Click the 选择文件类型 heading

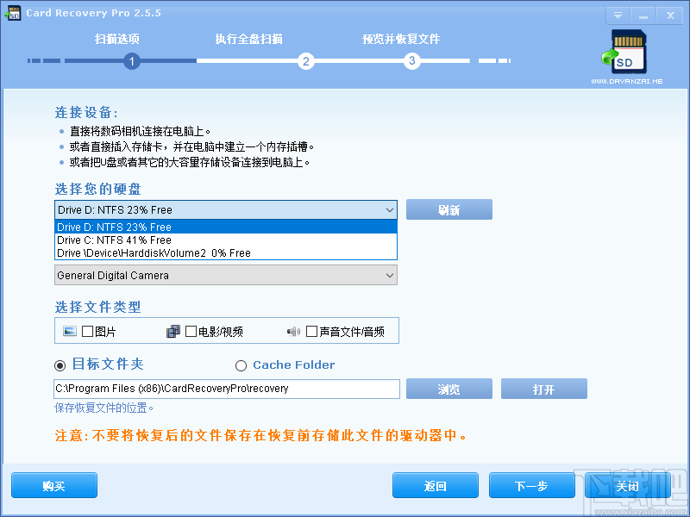click(97, 307)
